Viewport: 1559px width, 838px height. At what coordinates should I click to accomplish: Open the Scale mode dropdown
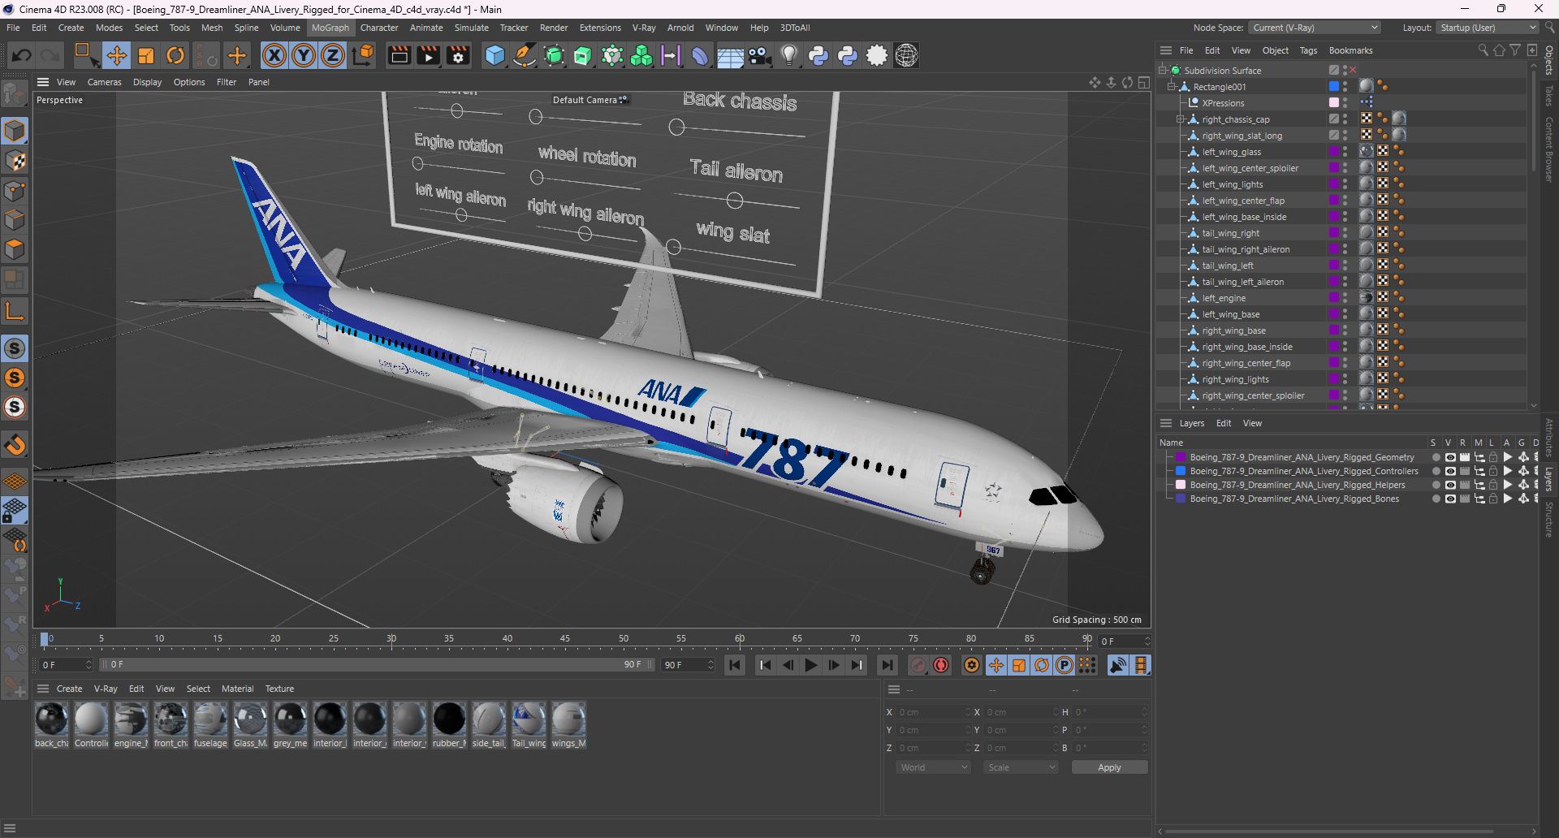[1021, 767]
